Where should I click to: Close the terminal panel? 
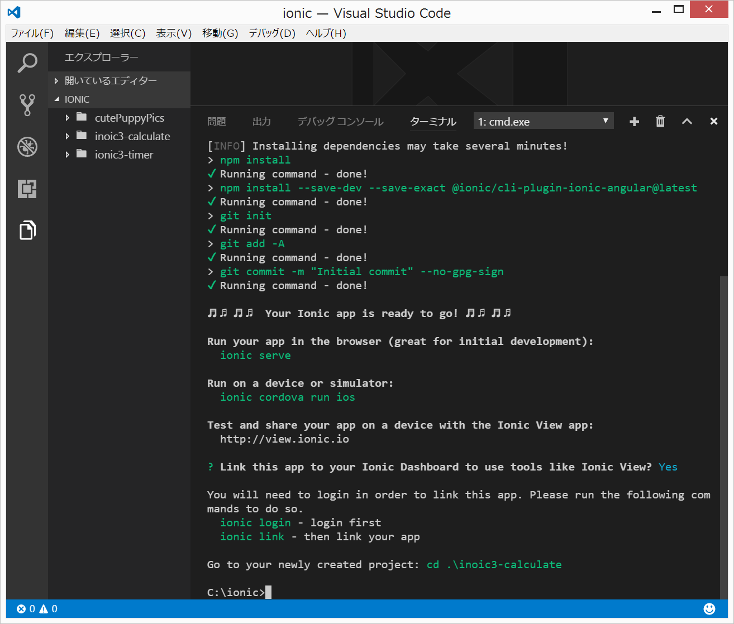coord(713,122)
